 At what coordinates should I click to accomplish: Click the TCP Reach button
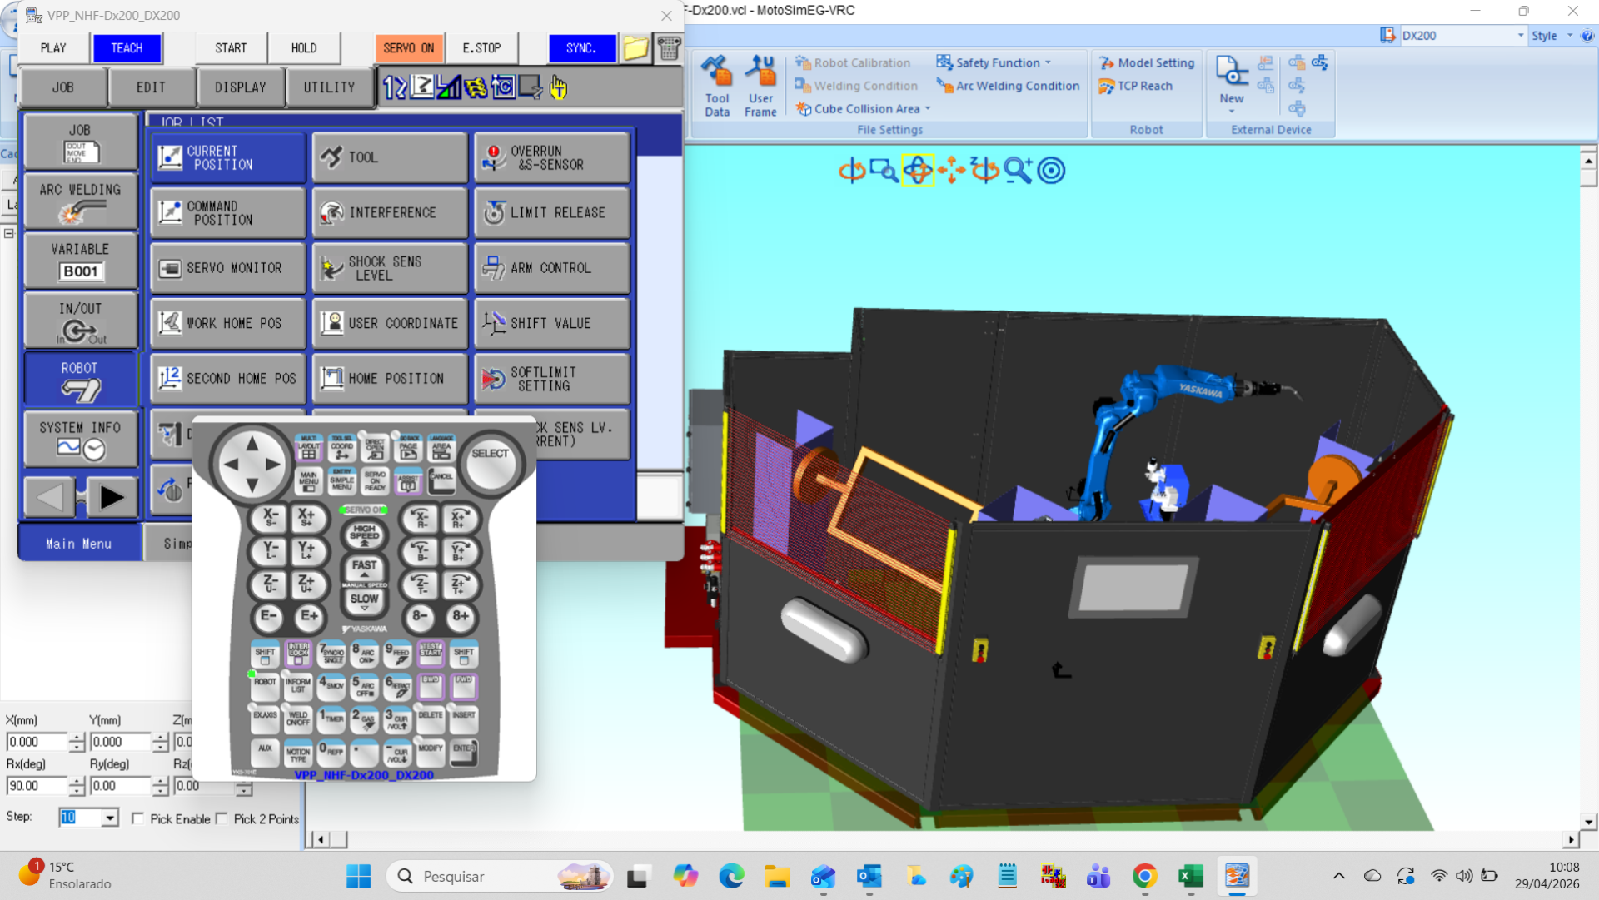(x=1136, y=86)
